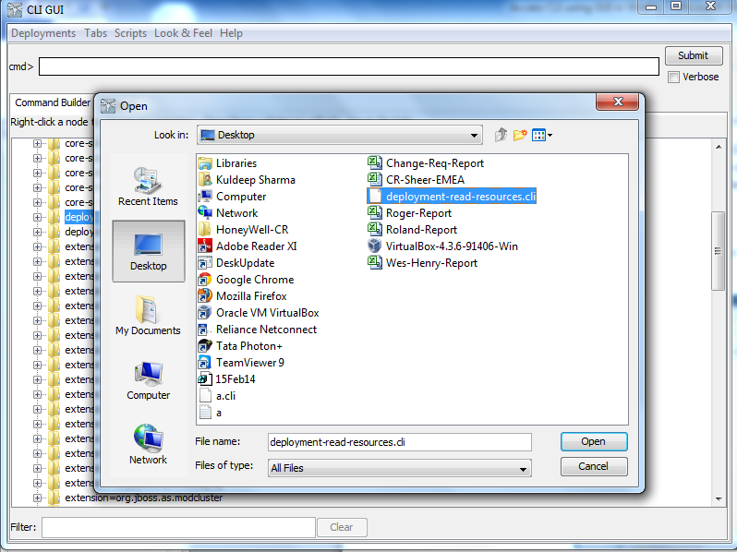
Task: Expand the extension=org.jboss.as.modcluster node
Action: (37, 498)
